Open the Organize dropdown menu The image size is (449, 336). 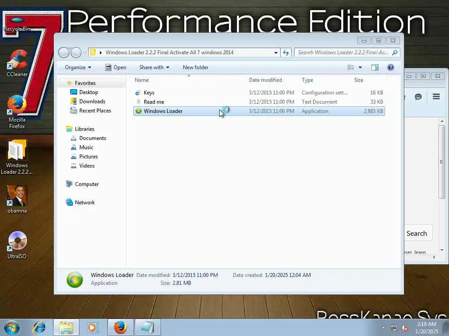[78, 67]
